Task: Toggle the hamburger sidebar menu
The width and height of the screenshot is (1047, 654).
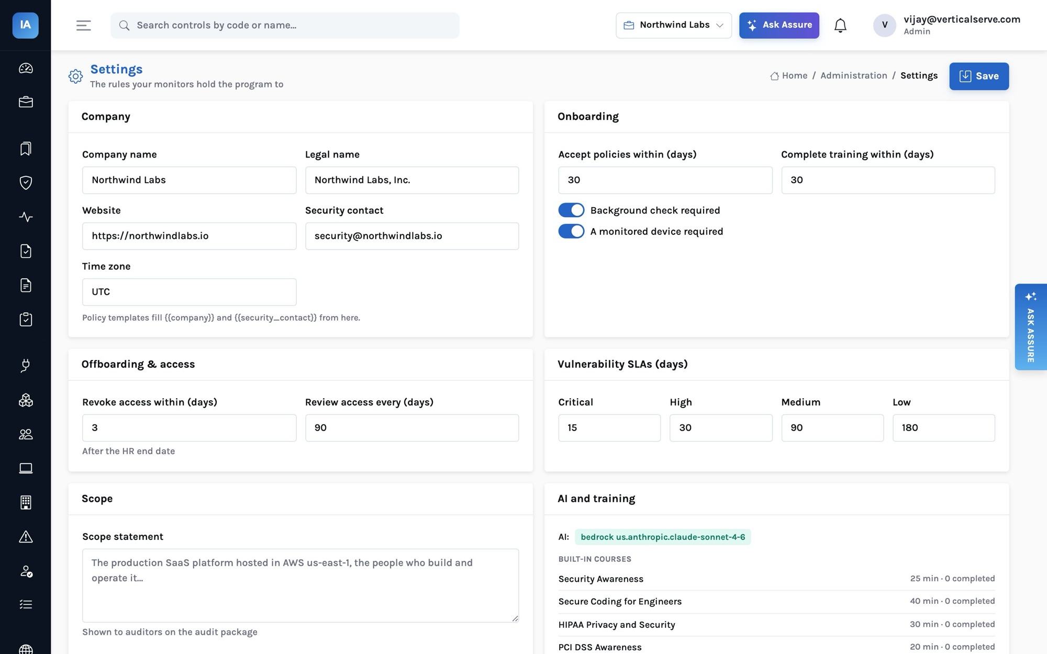Action: coord(84,25)
